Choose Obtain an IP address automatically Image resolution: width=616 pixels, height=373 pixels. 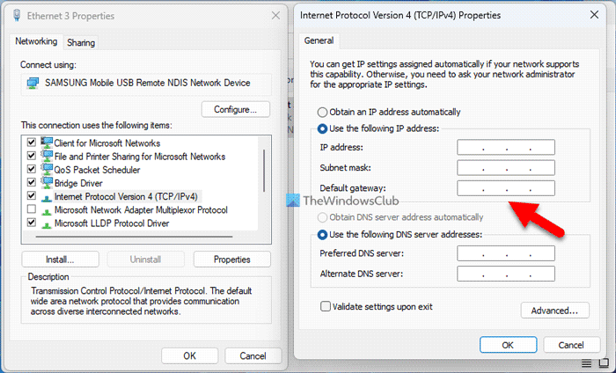pyautogui.click(x=323, y=113)
